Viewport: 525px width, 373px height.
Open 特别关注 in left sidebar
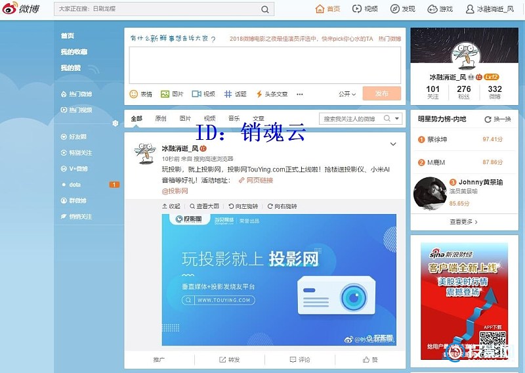coord(76,153)
